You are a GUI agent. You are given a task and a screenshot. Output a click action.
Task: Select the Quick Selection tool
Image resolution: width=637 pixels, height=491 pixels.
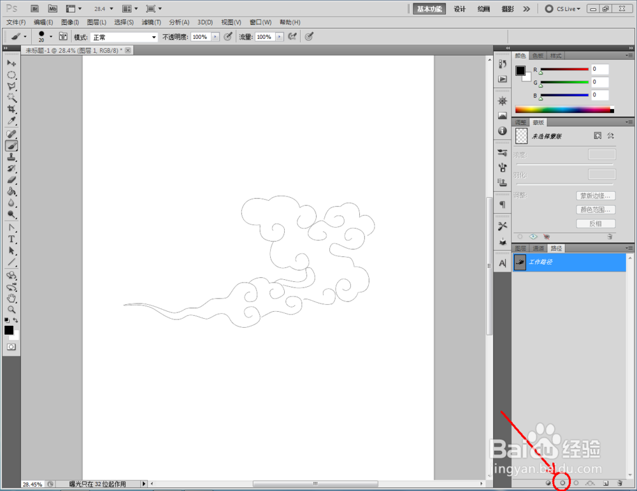point(11,98)
